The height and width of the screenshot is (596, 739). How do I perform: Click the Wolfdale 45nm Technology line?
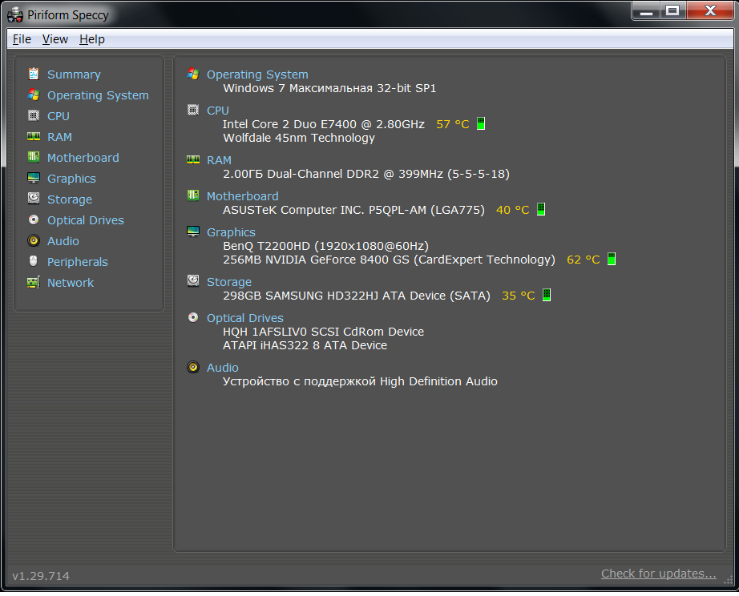pos(299,138)
